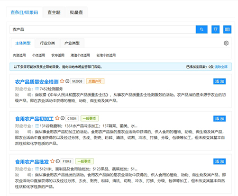Click the blue search magnifier button
The width and height of the screenshot is (238, 196).
tap(202, 30)
